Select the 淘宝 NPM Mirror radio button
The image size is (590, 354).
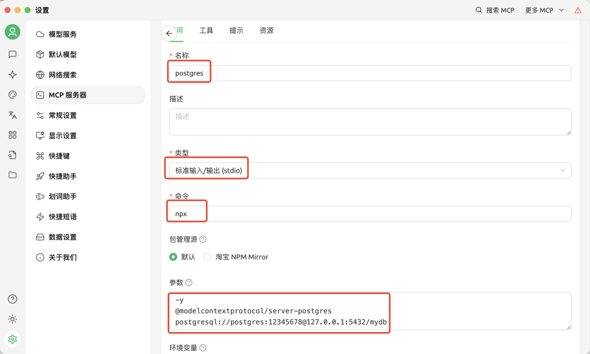[208, 257]
